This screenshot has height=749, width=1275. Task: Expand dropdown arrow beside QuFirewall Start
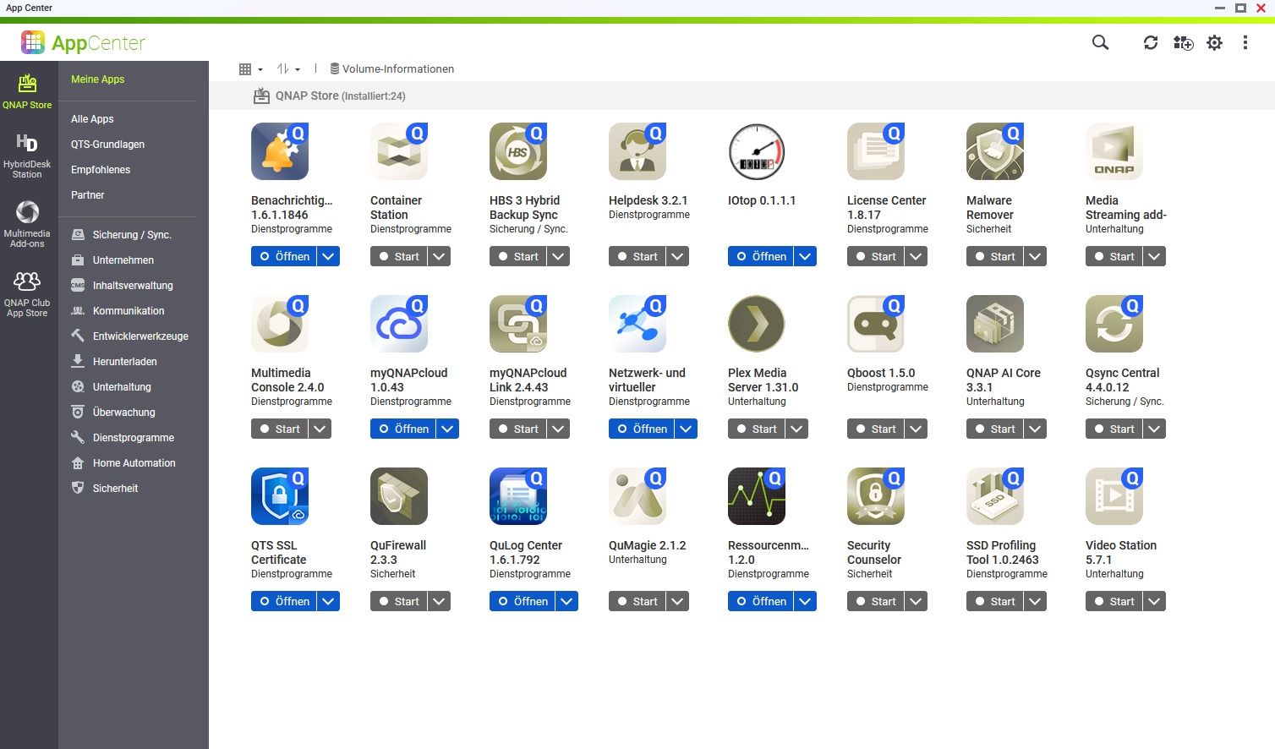pos(440,601)
